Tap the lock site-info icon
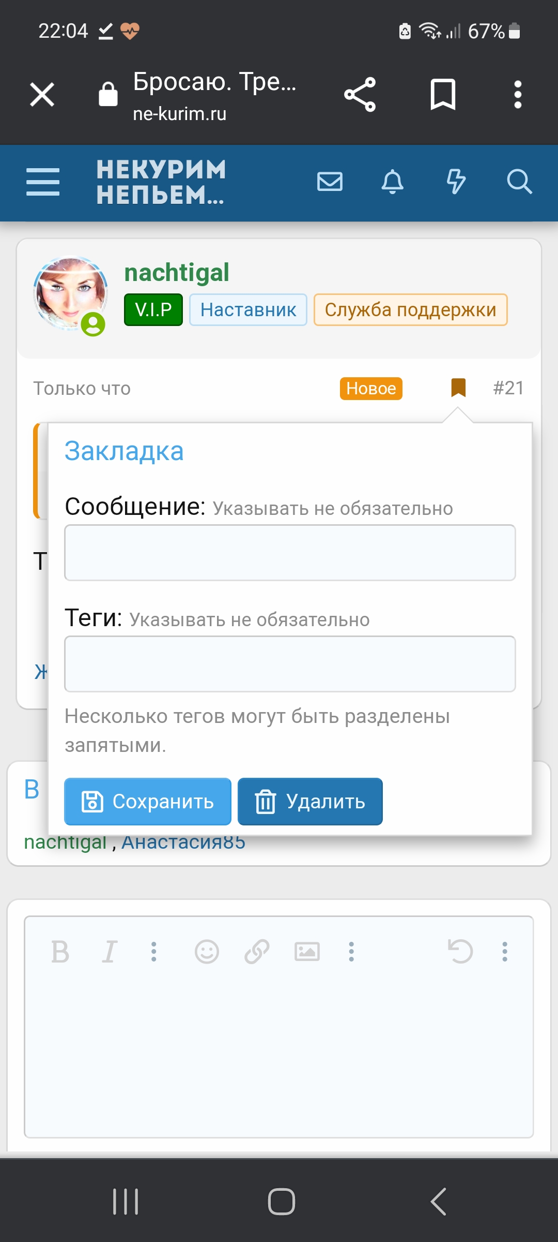Image resolution: width=558 pixels, height=1242 pixels. [x=108, y=94]
